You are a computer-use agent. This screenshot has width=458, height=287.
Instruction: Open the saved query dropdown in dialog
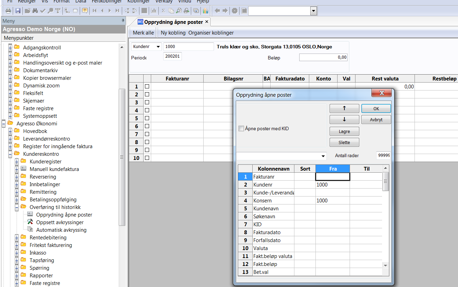point(323,156)
